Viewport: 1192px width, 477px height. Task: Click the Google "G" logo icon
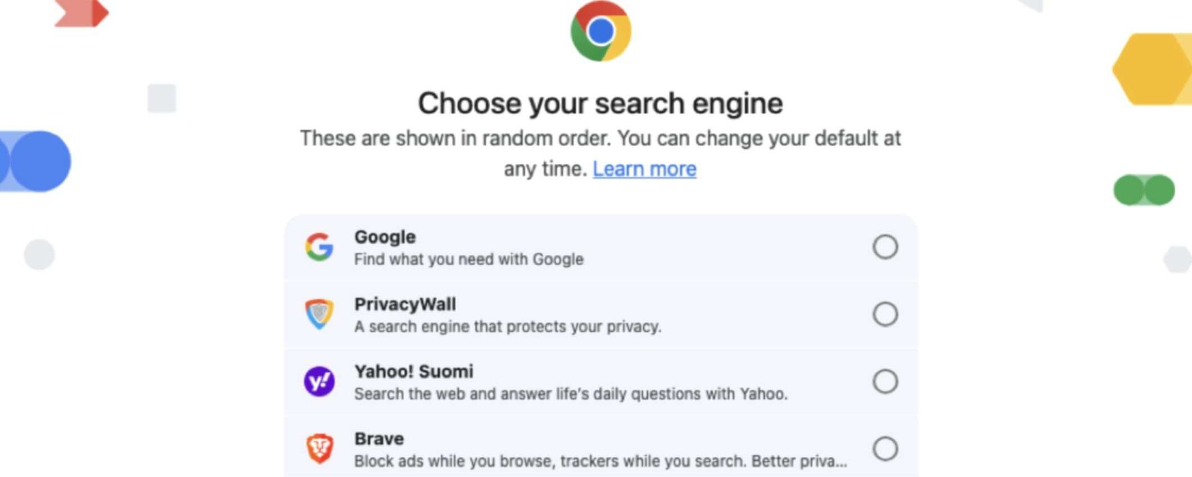[319, 247]
